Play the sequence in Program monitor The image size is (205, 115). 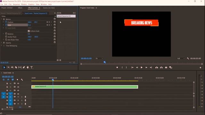tap(142, 67)
